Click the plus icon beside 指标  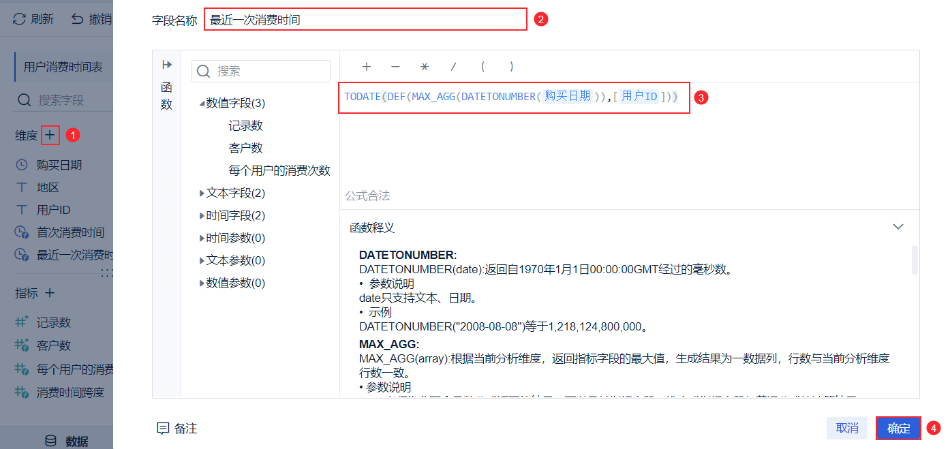pos(49,293)
